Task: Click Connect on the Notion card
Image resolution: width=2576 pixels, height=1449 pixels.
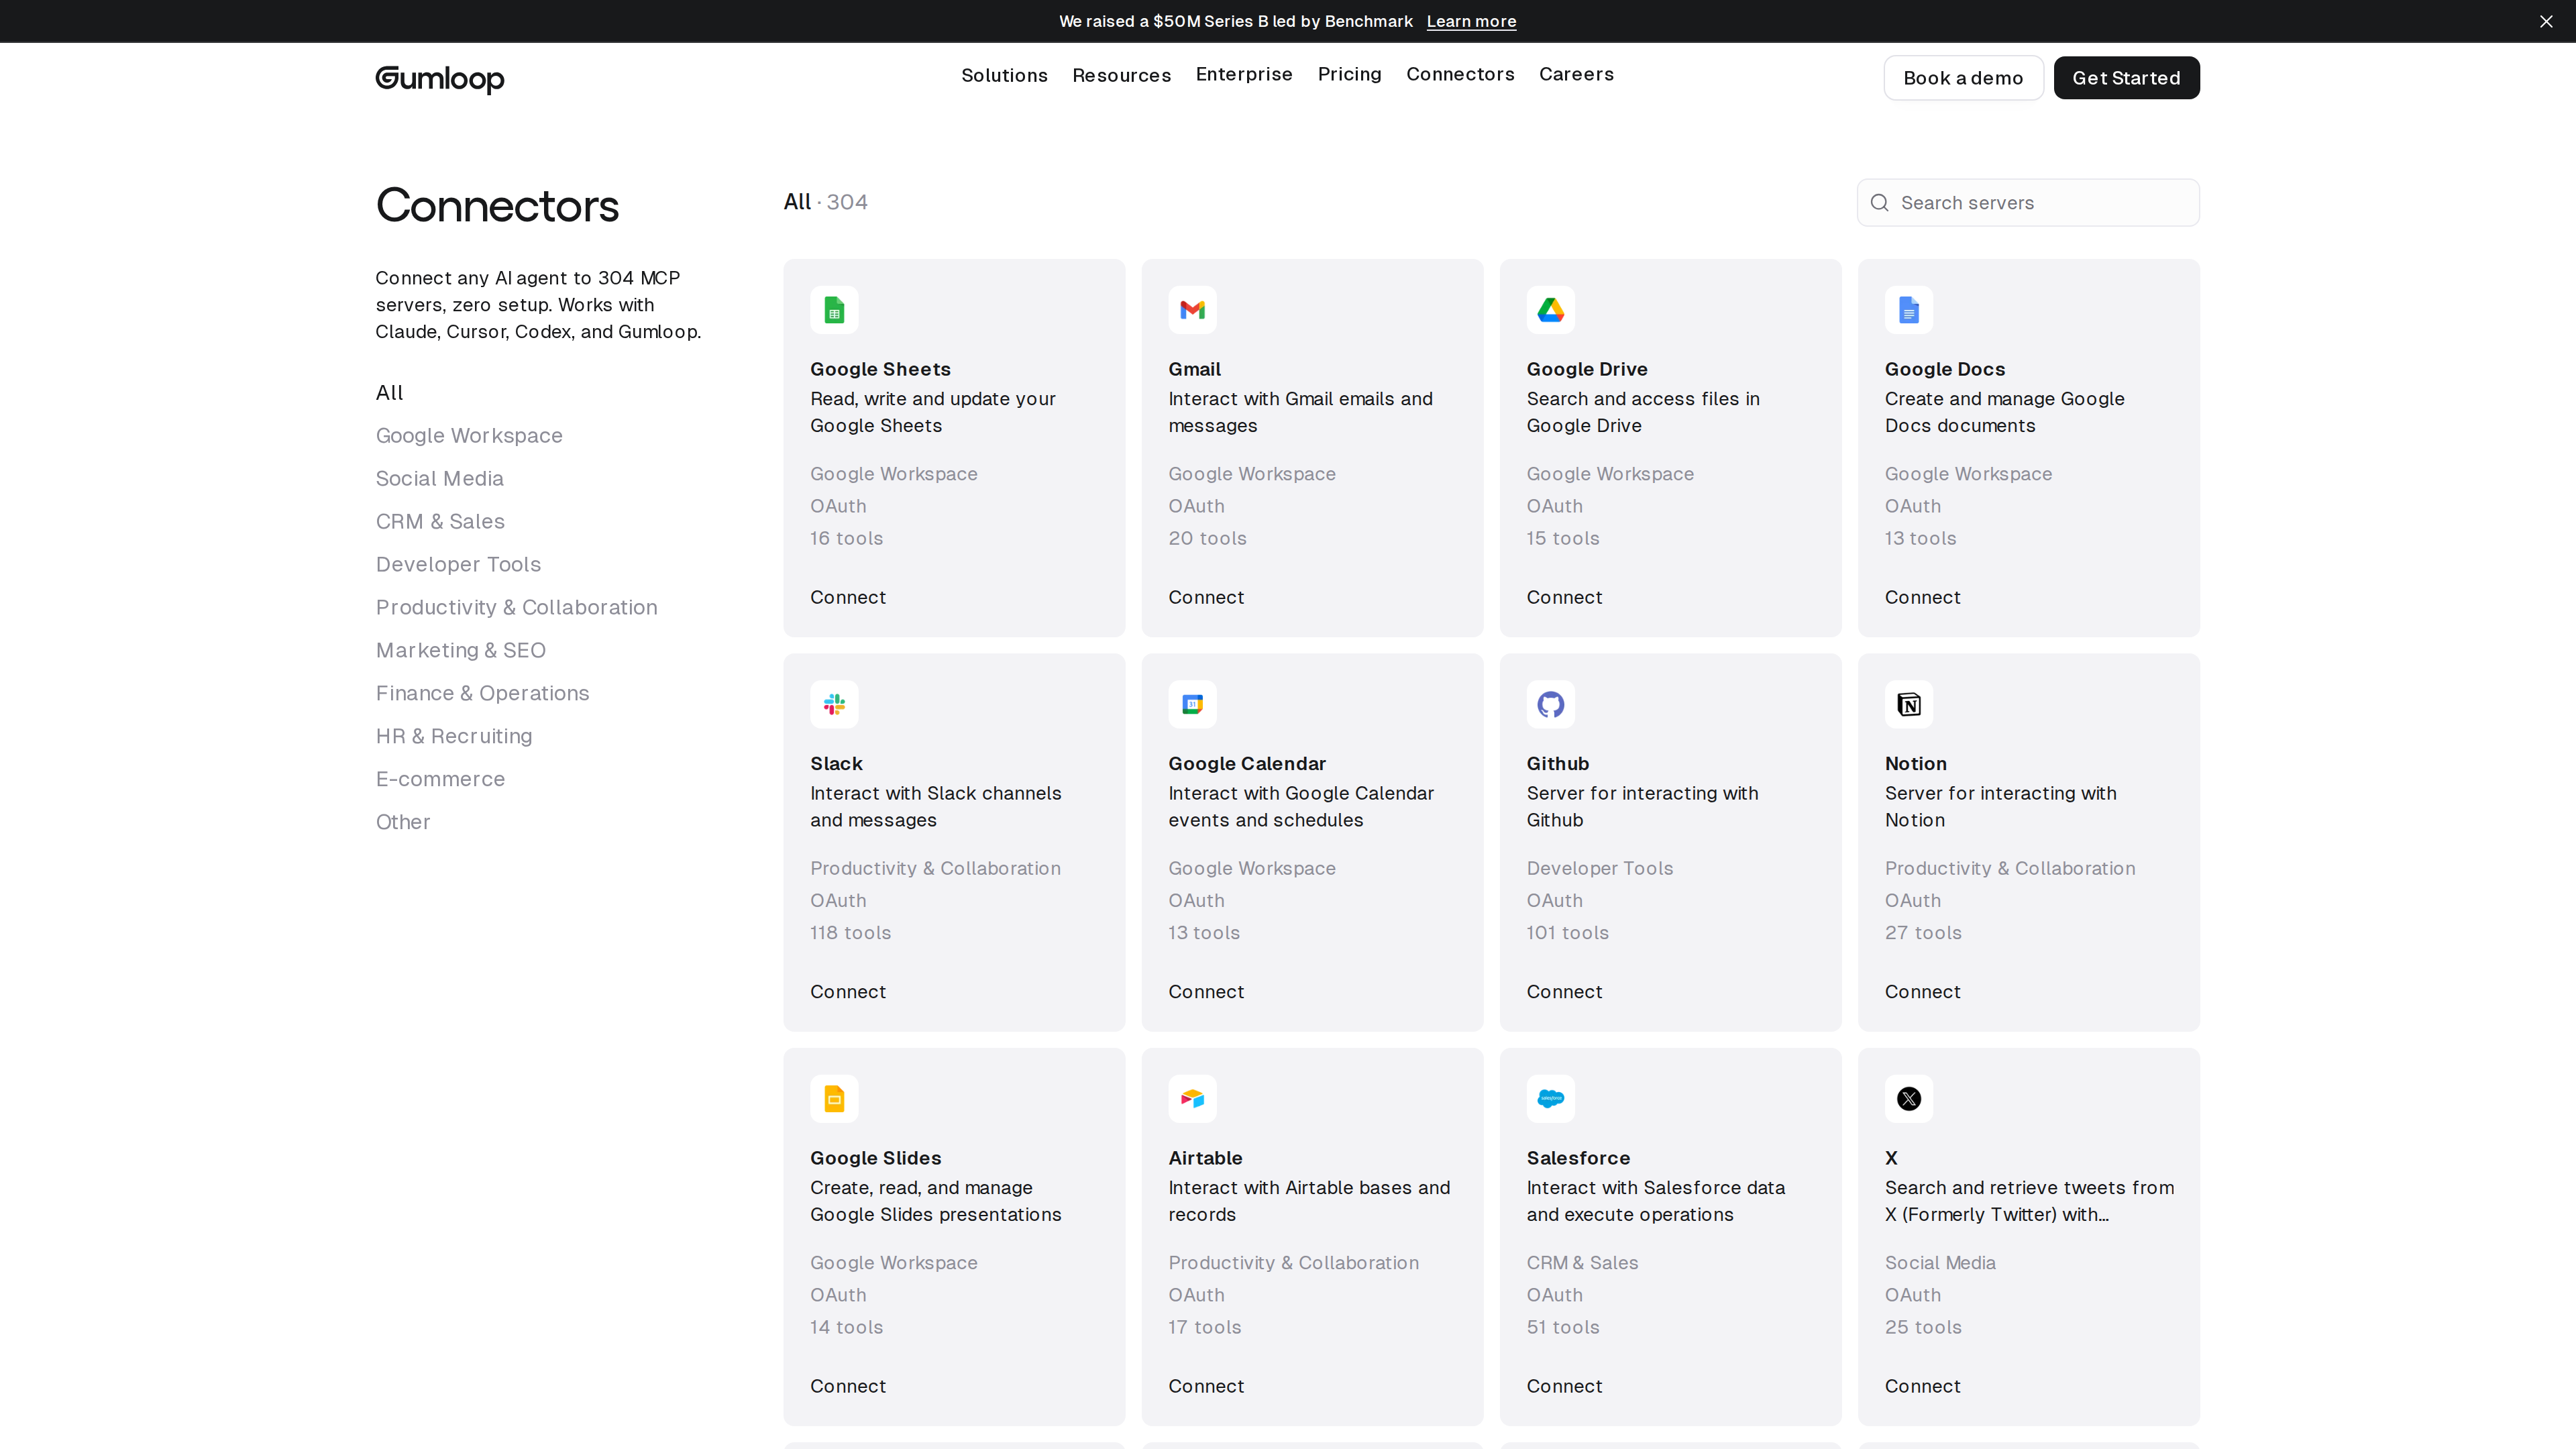Action: pyautogui.click(x=1922, y=992)
